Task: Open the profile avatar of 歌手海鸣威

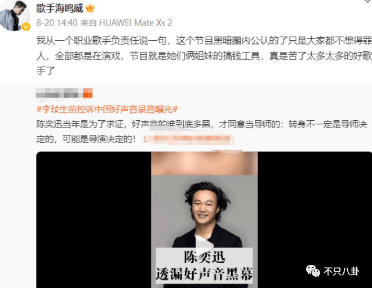Action: click(15, 16)
